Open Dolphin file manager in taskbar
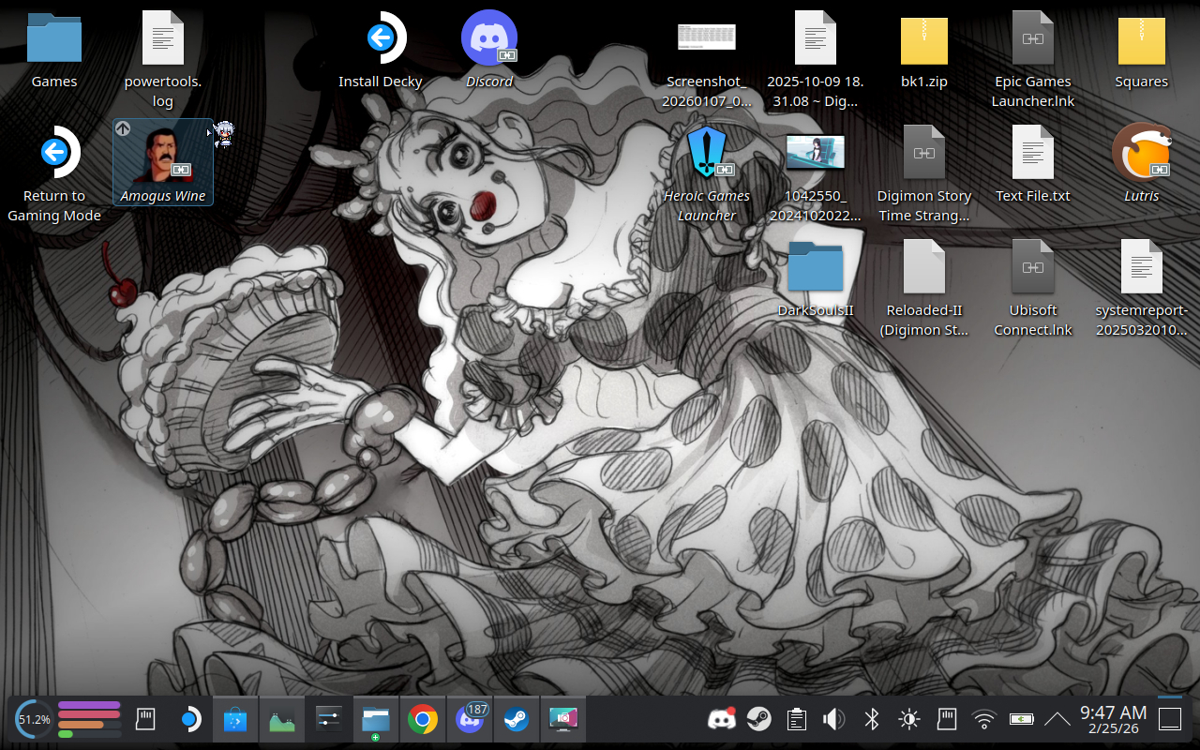 pos(376,720)
